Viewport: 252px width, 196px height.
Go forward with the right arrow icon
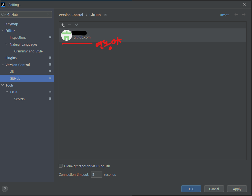pyautogui.click(x=244, y=14)
